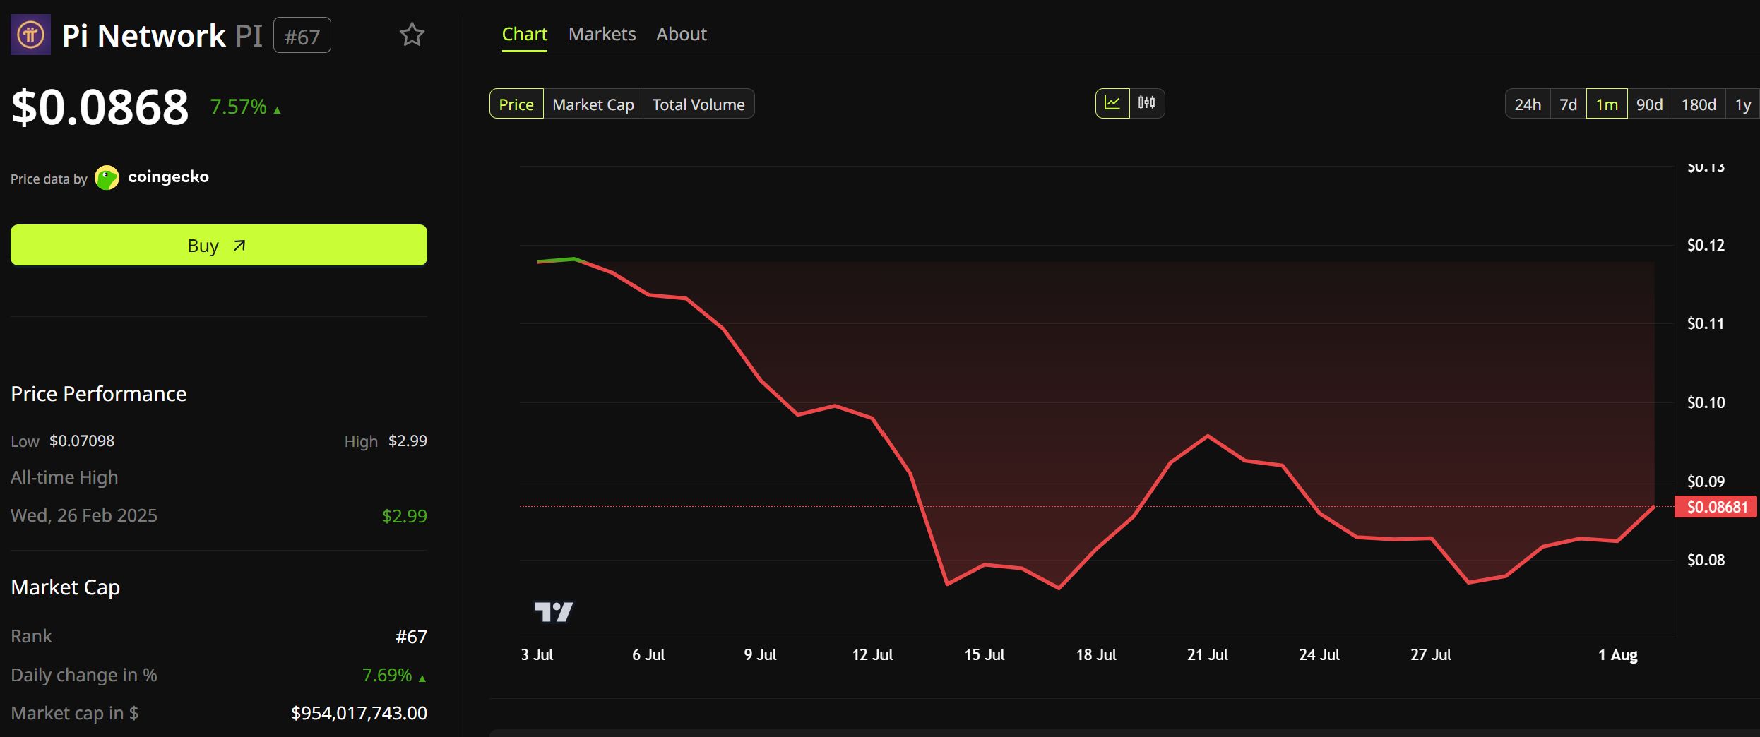Viewport: 1760px width, 737px height.
Task: Switch to candlestick chart view icon
Action: point(1146,104)
